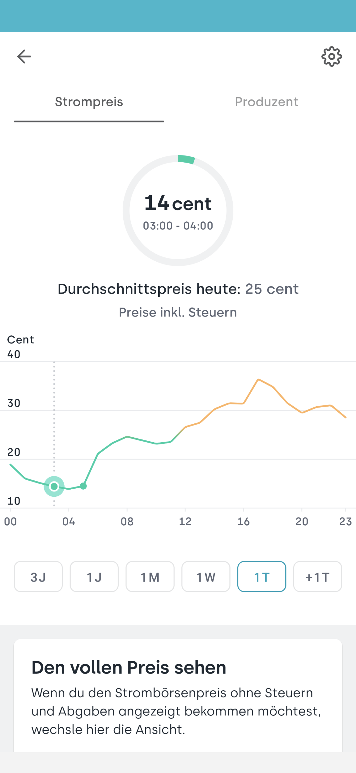356x773 pixels.
Task: Switch to the Strompreis tab
Action: tap(89, 102)
